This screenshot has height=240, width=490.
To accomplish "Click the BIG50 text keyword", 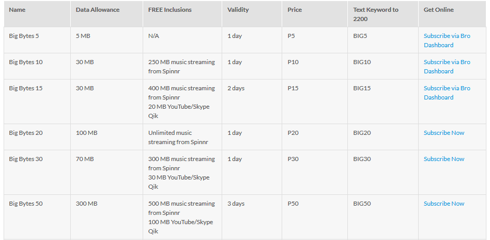I will (362, 204).
